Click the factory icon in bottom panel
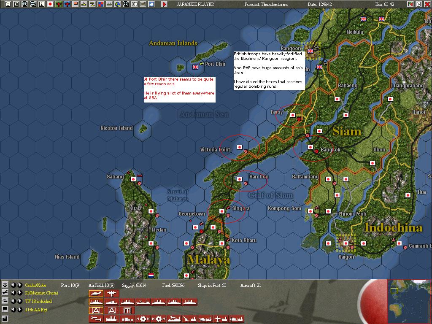432x324 pixels. (x=5, y=319)
